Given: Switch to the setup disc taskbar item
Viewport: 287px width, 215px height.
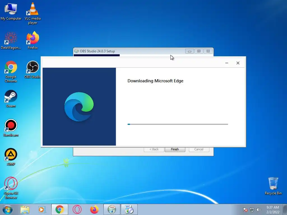Looking at the screenshot, I should tap(129, 209).
